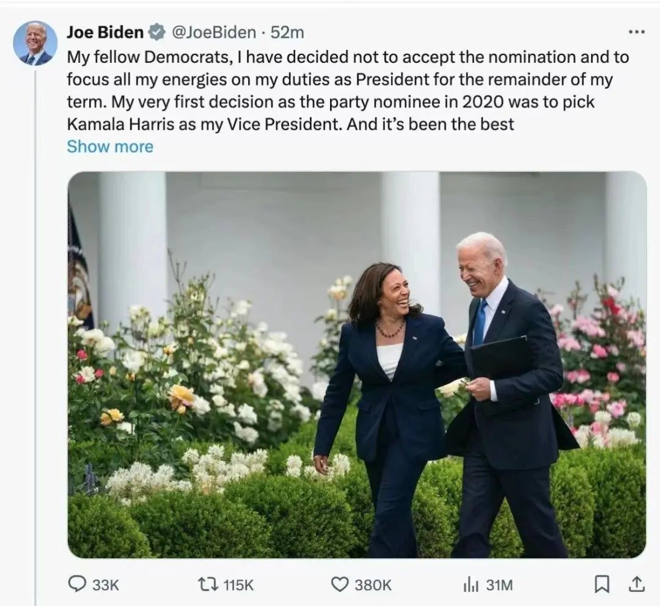Open the three-dot more options menu
The width and height of the screenshot is (660, 606).
pyautogui.click(x=636, y=32)
